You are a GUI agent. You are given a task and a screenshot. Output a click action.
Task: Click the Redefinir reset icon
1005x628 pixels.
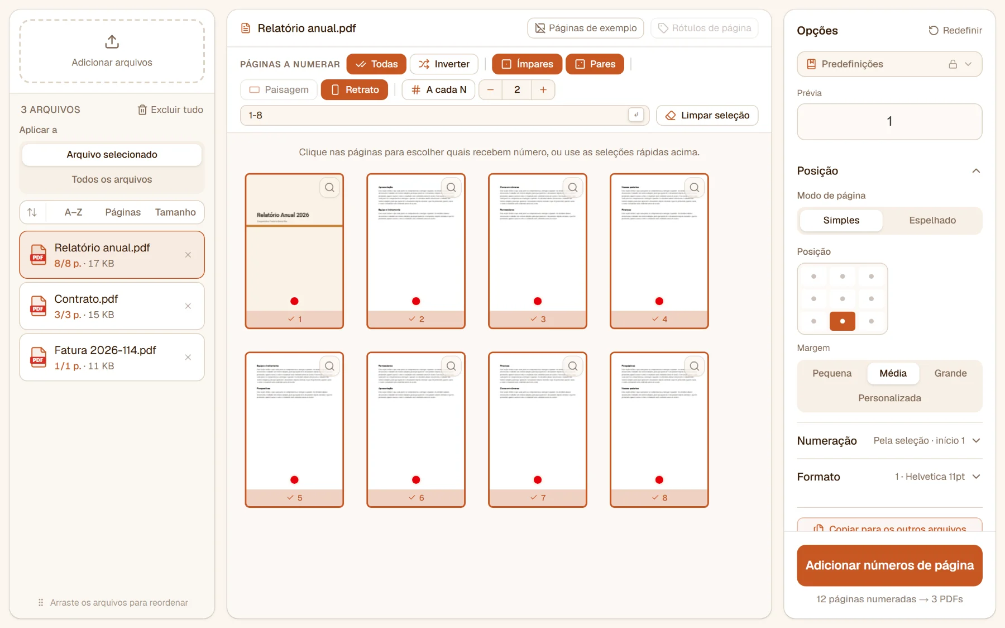point(933,30)
